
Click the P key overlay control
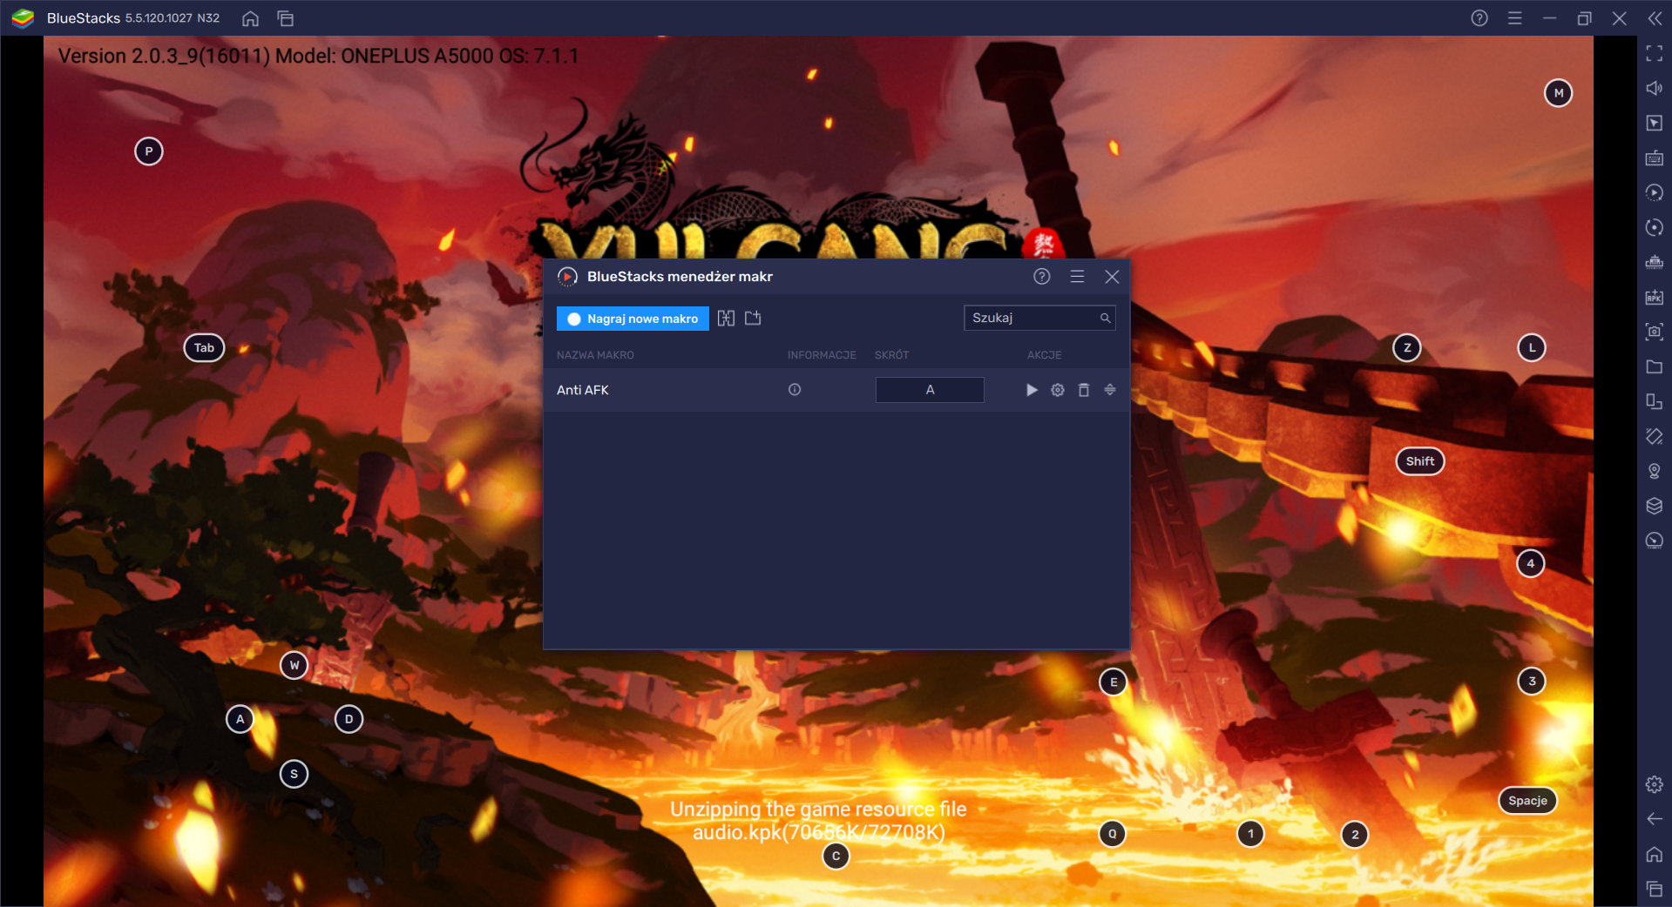click(x=149, y=151)
